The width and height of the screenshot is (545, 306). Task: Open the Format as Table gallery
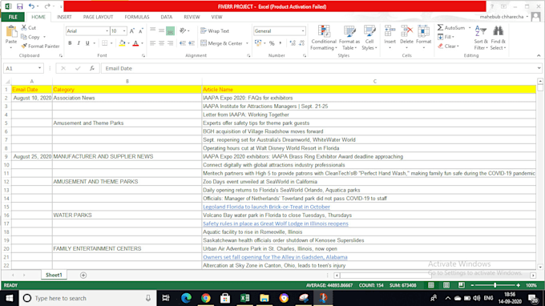349,38
